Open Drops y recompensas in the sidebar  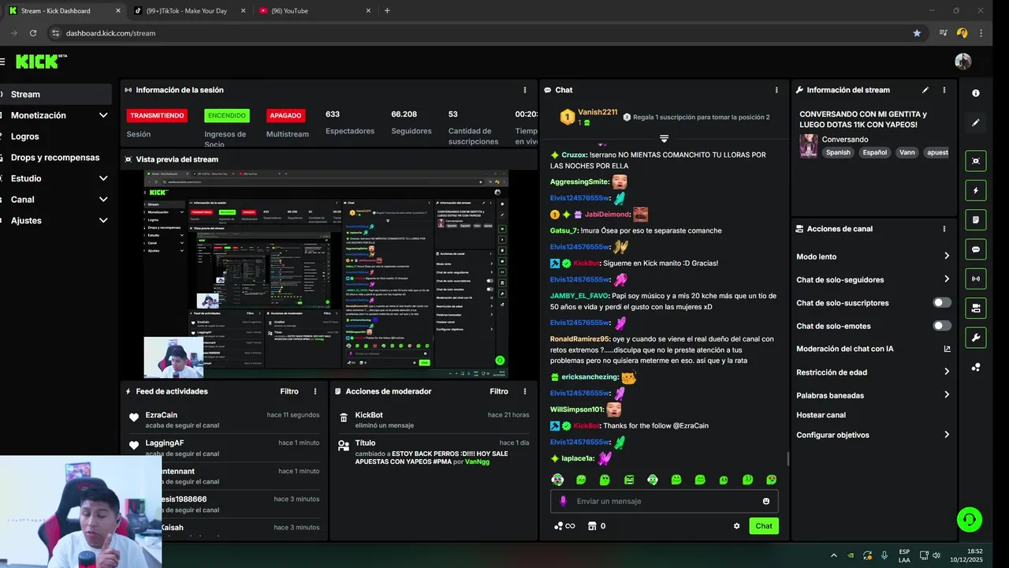pyautogui.click(x=55, y=157)
